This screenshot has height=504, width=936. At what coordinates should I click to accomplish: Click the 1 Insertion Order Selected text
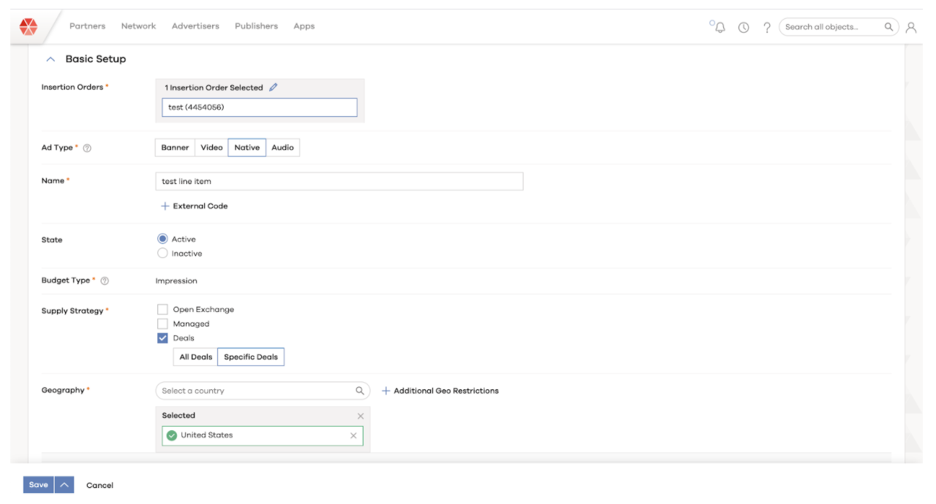point(214,88)
